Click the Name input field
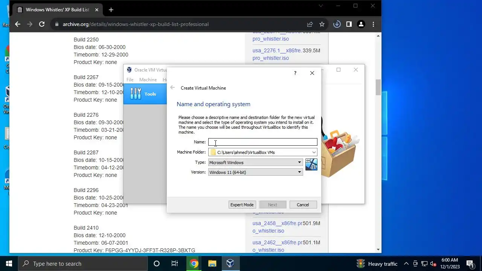This screenshot has height=271, width=482. point(262,142)
